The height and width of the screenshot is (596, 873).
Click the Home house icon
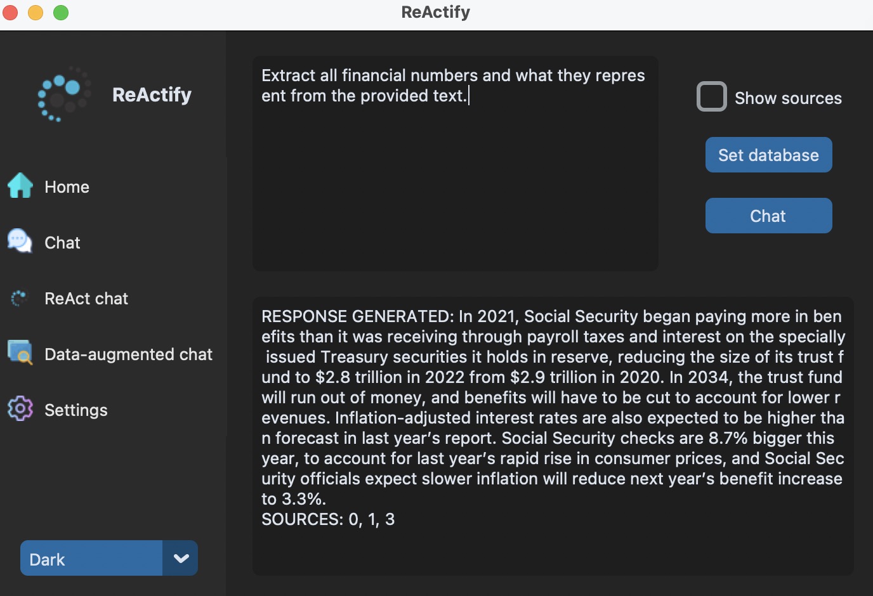coord(20,186)
